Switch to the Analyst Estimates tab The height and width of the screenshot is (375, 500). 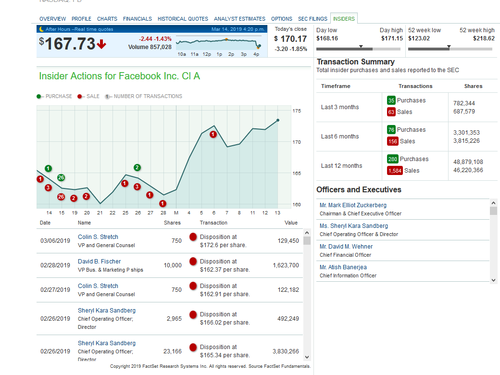click(x=239, y=19)
